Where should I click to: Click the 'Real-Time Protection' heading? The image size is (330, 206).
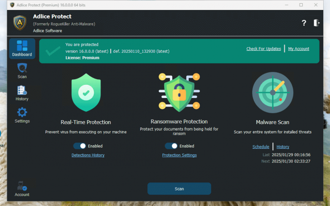(86, 122)
